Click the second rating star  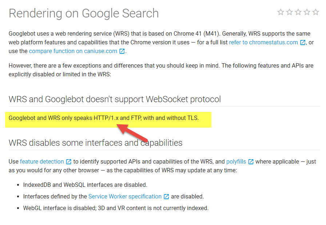(x=289, y=12)
